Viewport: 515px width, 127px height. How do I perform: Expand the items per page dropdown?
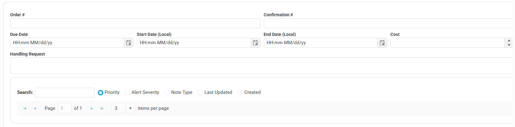[x=130, y=109]
